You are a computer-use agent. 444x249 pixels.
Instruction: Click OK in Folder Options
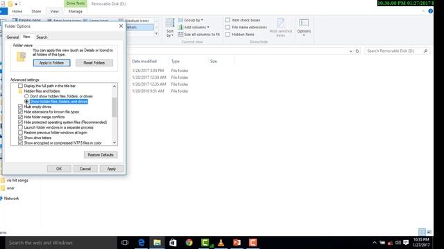[59, 169]
